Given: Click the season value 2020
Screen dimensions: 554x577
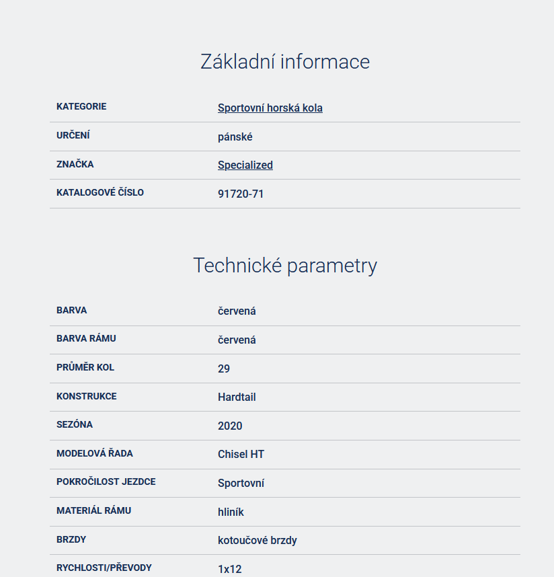Looking at the screenshot, I should 230,426.
